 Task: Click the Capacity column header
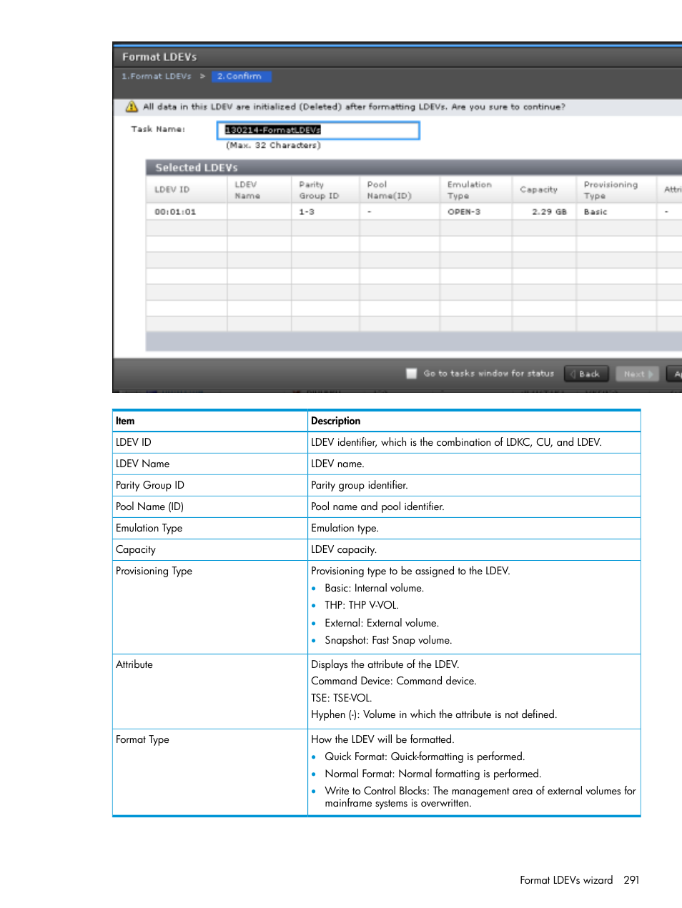[x=544, y=190]
